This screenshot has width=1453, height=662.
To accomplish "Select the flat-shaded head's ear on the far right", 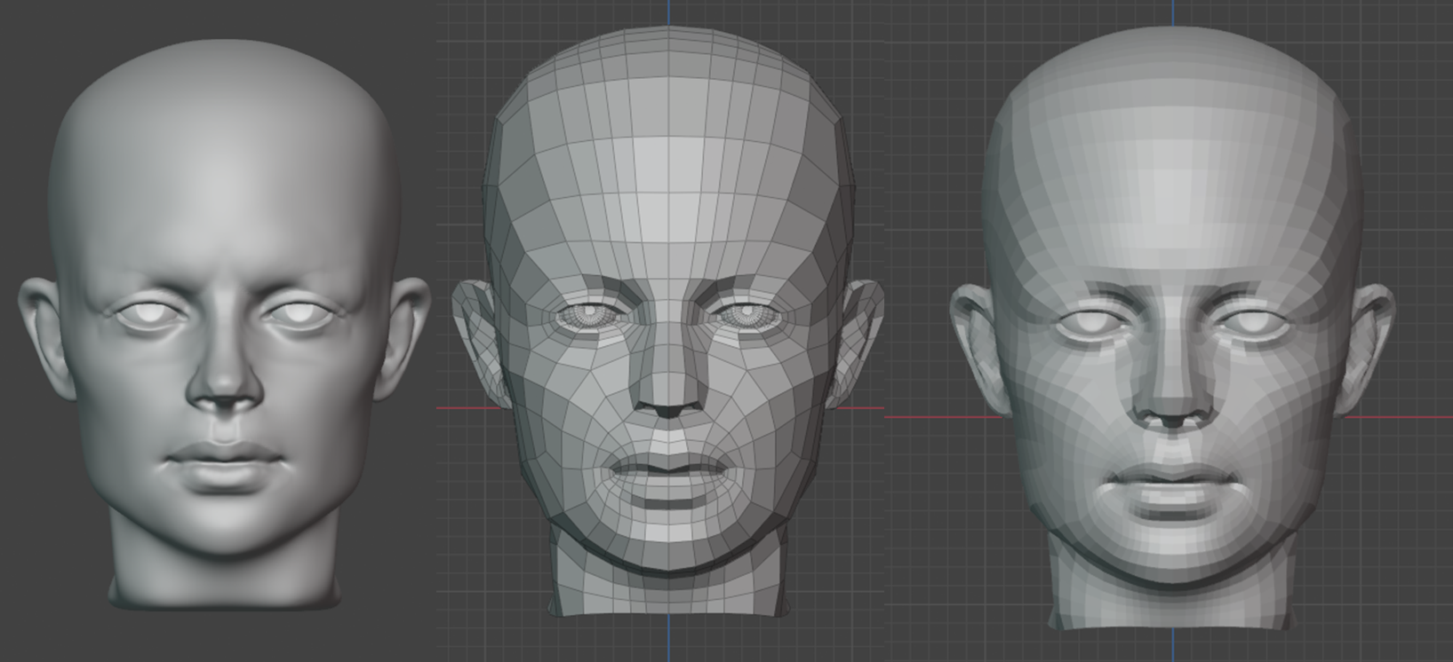I will (x=1369, y=342).
